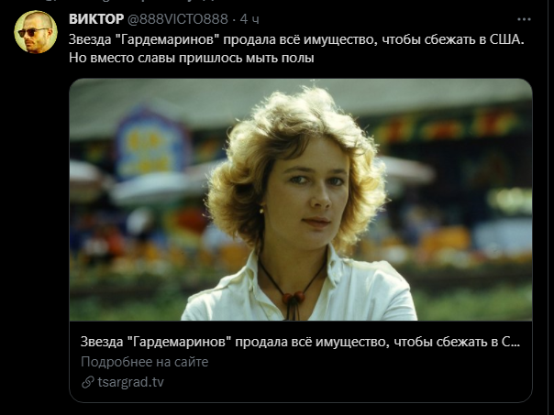Click the blurred colorful sign in the preview photo
Image resolution: width=554 pixels, height=415 pixels.
[152, 145]
